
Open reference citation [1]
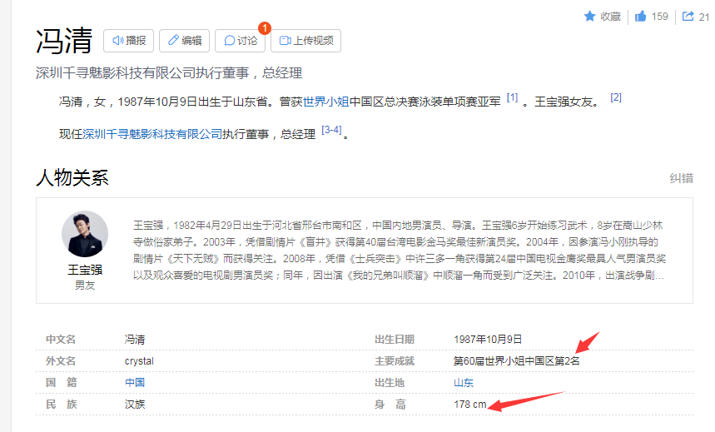512,98
